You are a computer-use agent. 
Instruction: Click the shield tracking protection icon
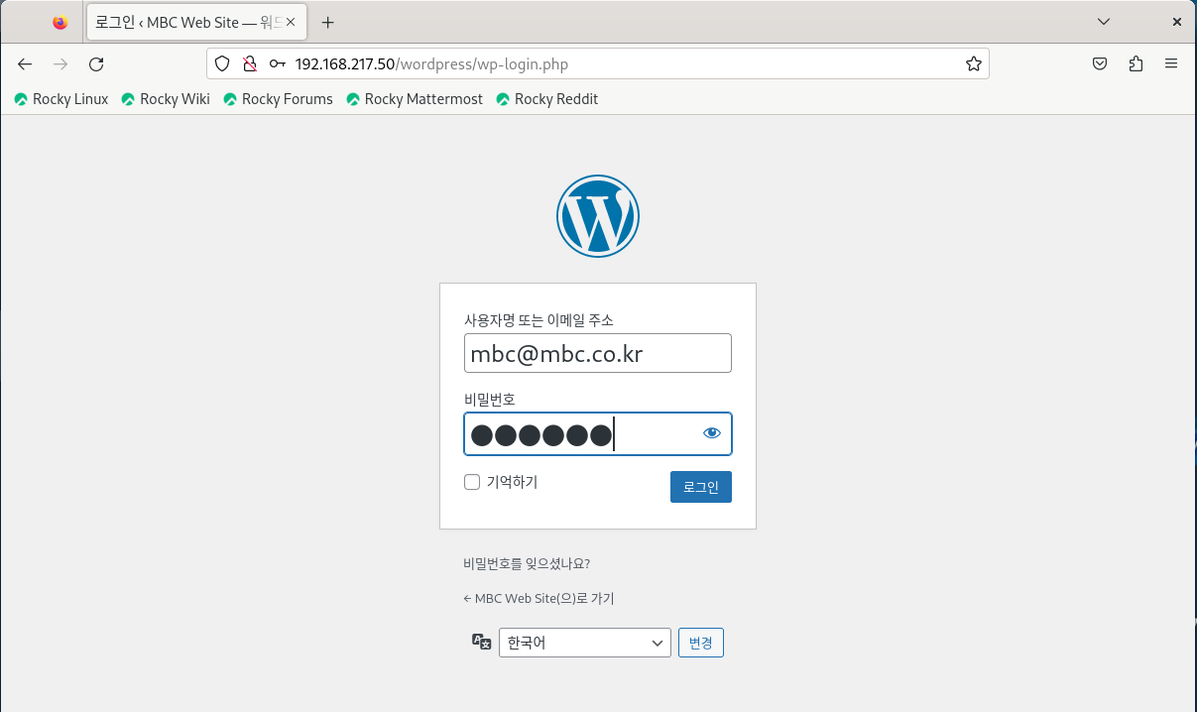222,64
